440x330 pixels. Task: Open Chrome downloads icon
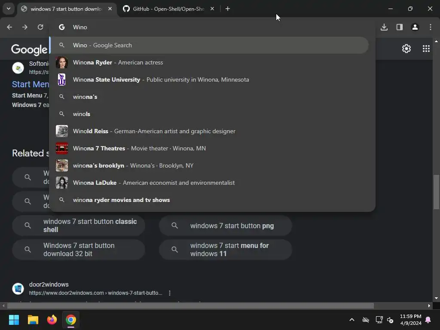pyautogui.click(x=384, y=27)
